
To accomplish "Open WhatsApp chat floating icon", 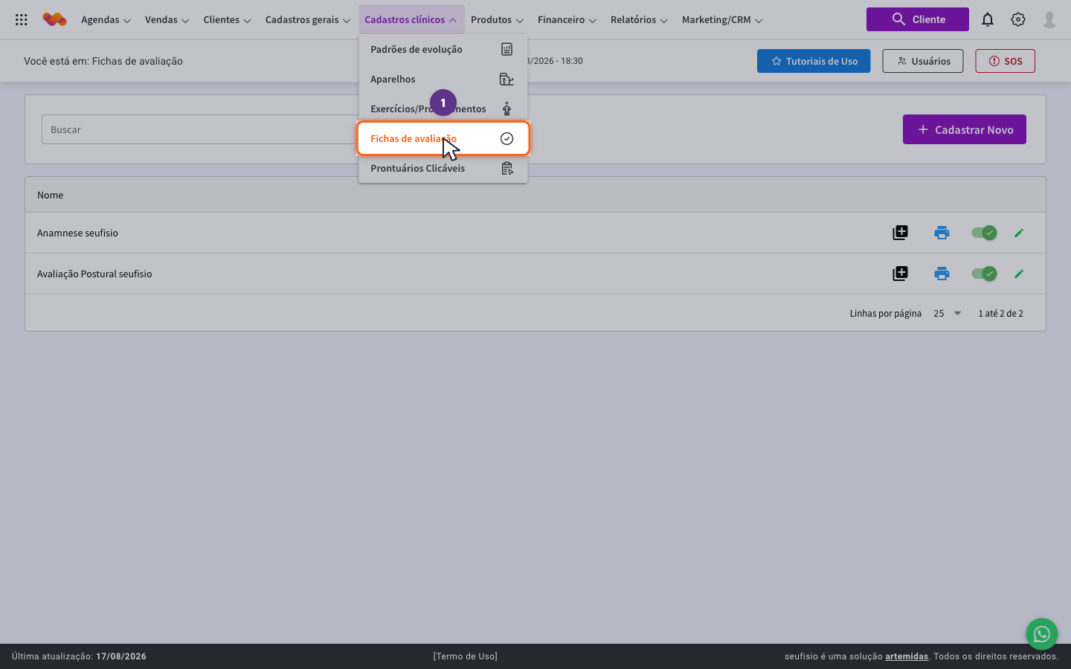I will coord(1041,634).
